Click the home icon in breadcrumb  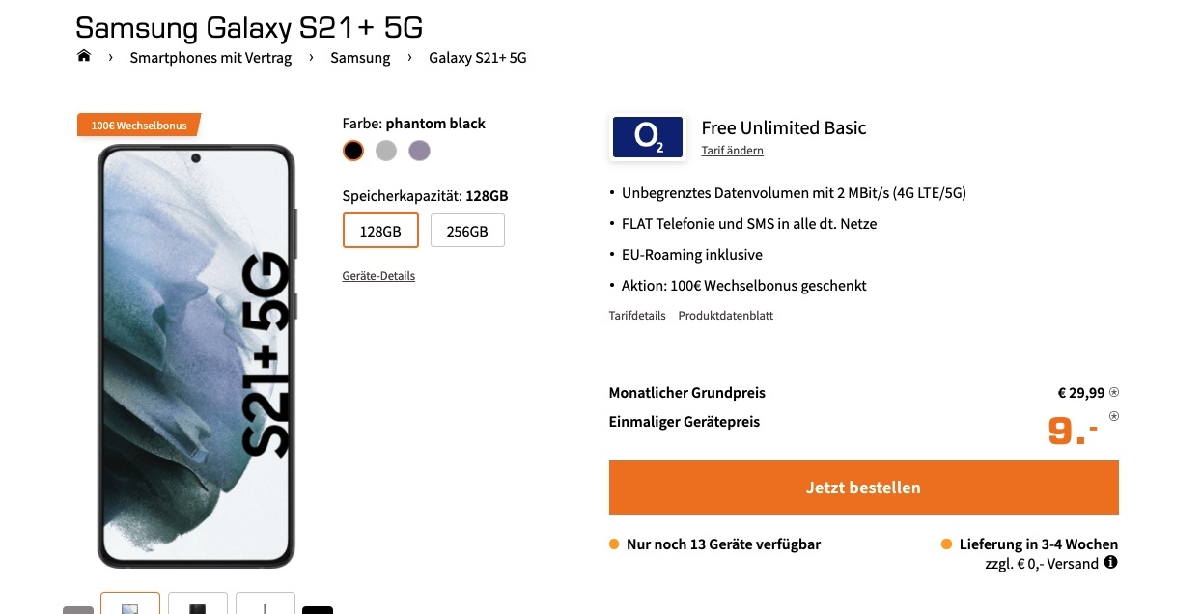point(84,56)
